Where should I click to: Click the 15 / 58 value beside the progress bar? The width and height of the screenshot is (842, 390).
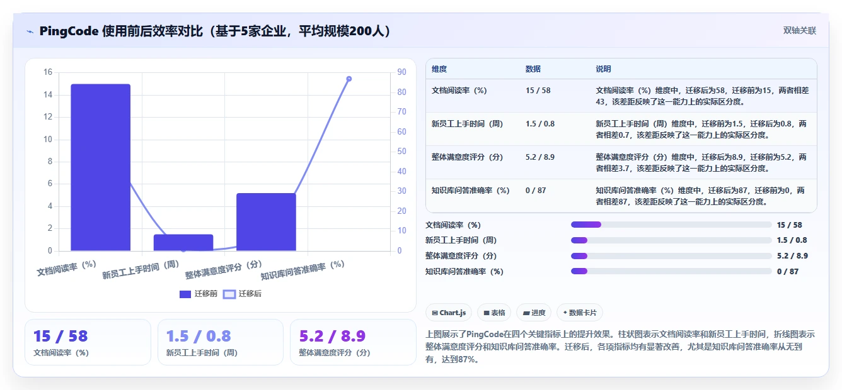790,225
